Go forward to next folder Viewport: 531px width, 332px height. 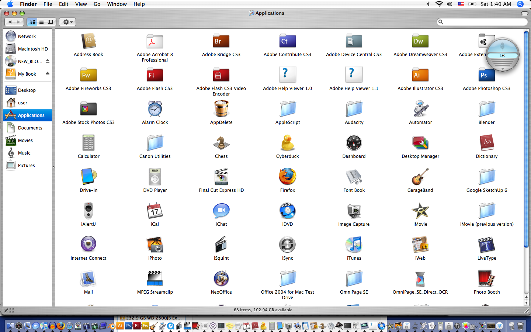tap(19, 22)
